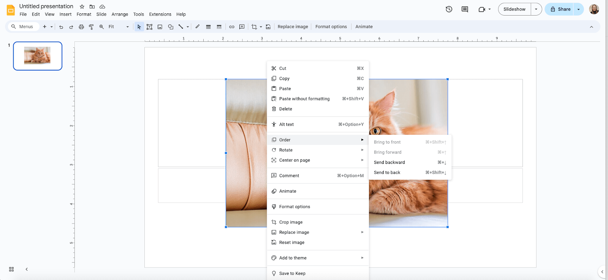This screenshot has width=608, height=280.
Task: Expand Center on page submenu
Action: (x=318, y=160)
